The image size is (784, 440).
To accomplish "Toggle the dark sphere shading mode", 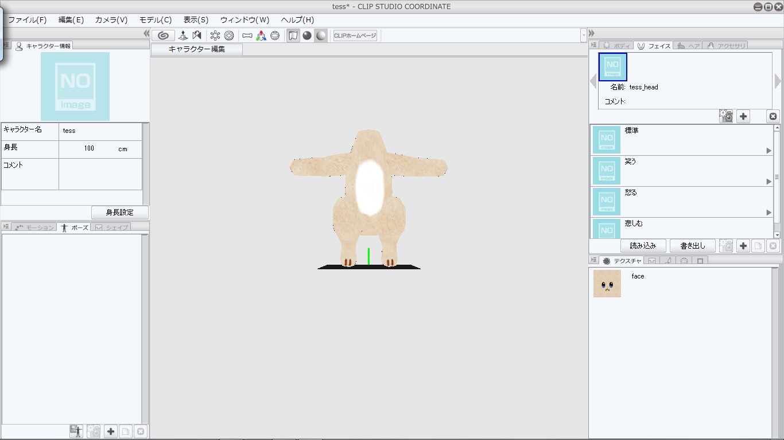I will pyautogui.click(x=307, y=36).
